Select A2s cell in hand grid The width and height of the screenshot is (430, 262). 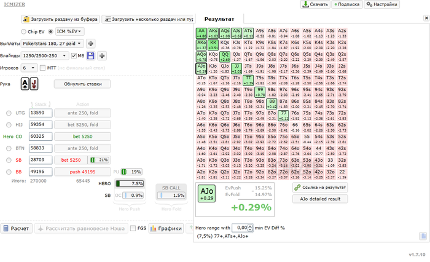pos(342,33)
